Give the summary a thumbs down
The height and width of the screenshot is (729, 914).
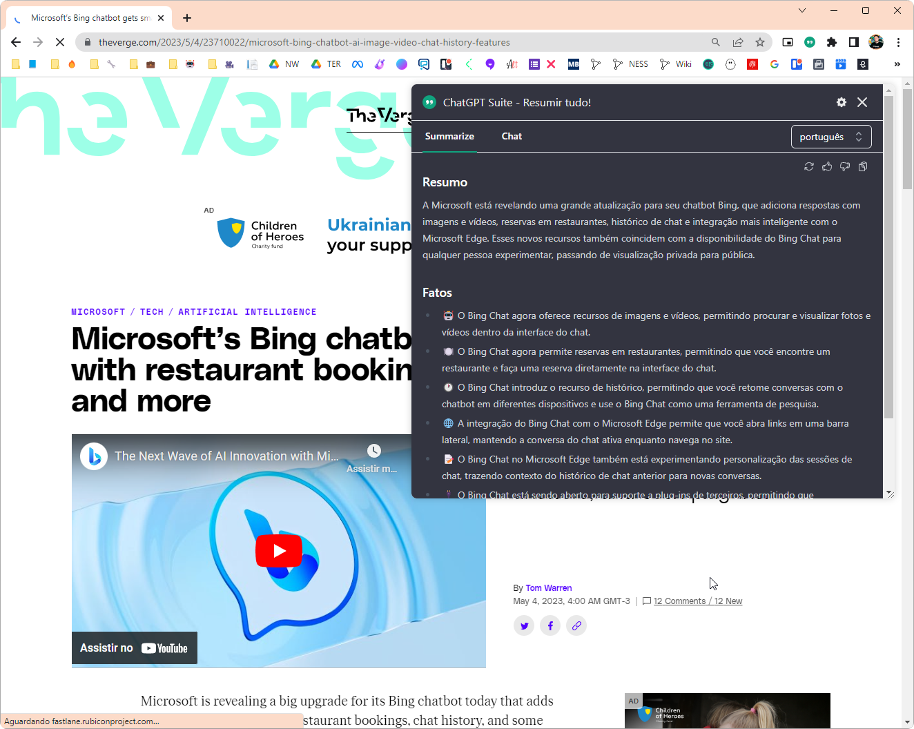pyautogui.click(x=845, y=166)
